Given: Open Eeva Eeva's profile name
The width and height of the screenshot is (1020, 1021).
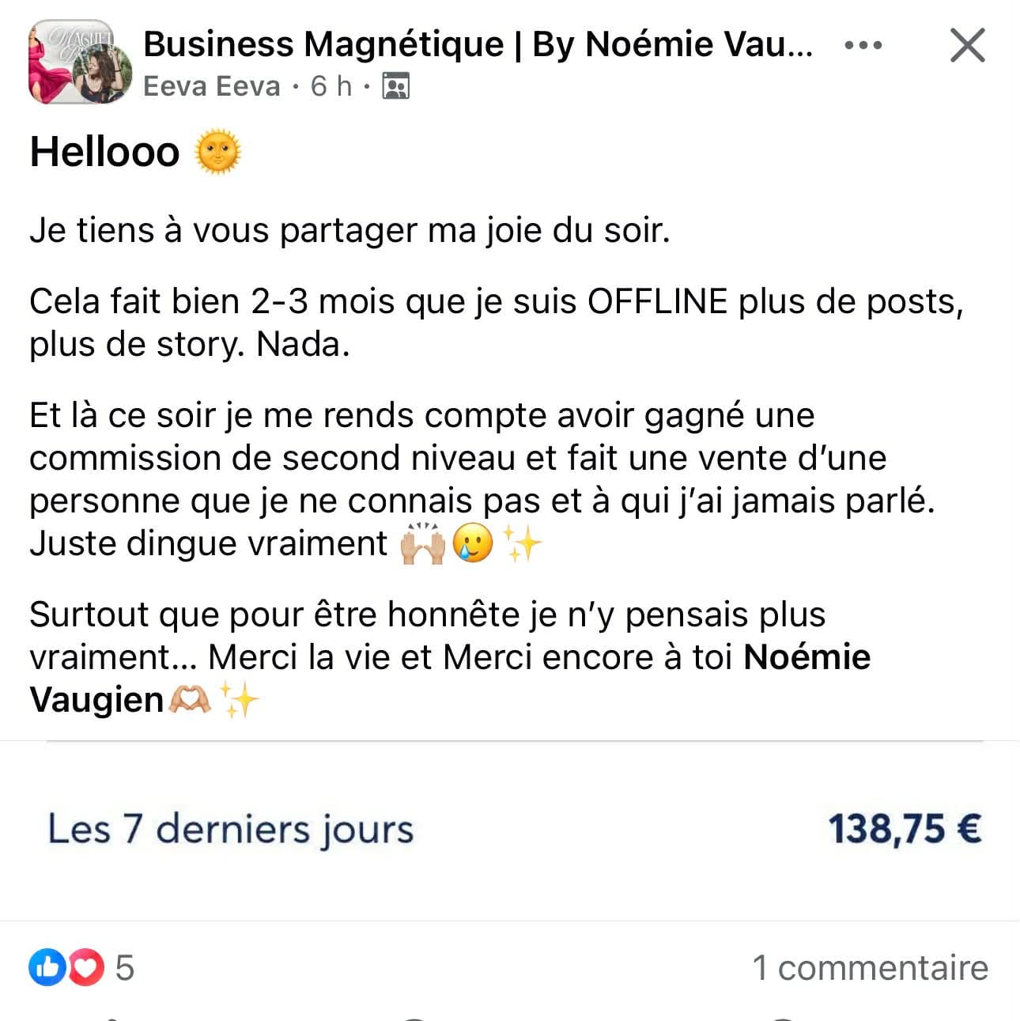Looking at the screenshot, I should point(211,85).
